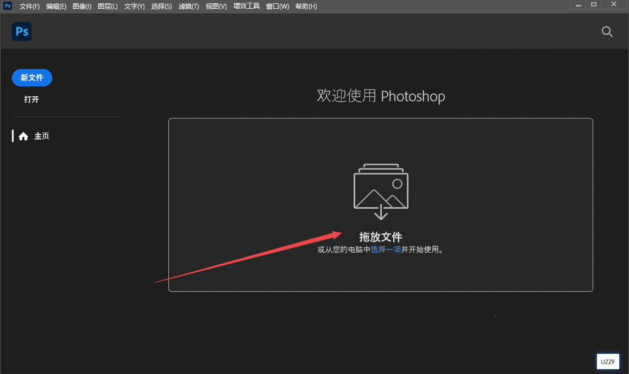Maximize the Photoshop window

(594, 4)
